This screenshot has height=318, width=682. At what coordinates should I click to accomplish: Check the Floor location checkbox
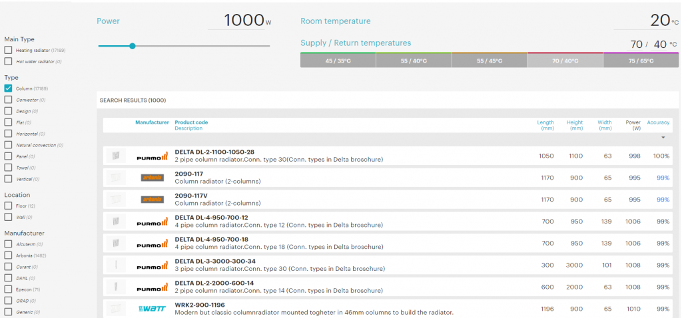(x=8, y=206)
